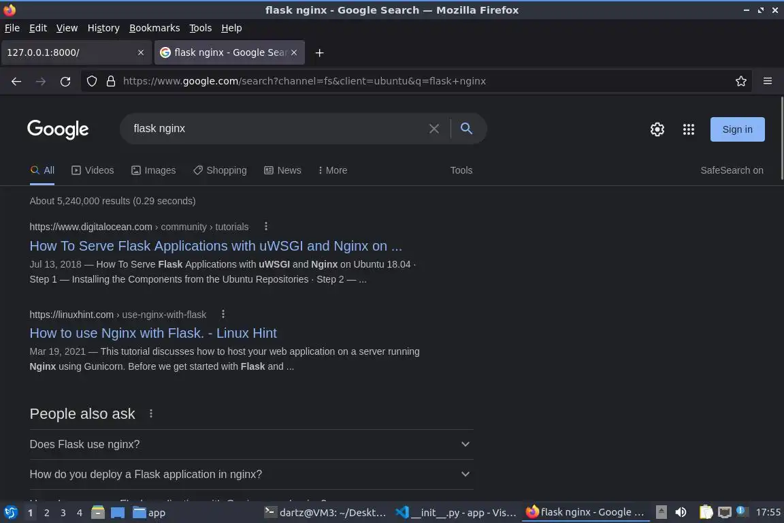The image size is (784, 523).
Task: Open options dots beside People also ask
Action: (151, 413)
